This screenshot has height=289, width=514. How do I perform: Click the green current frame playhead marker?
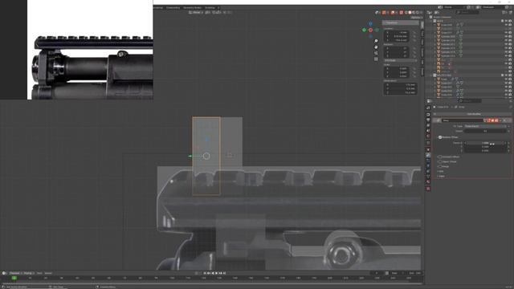point(14,279)
